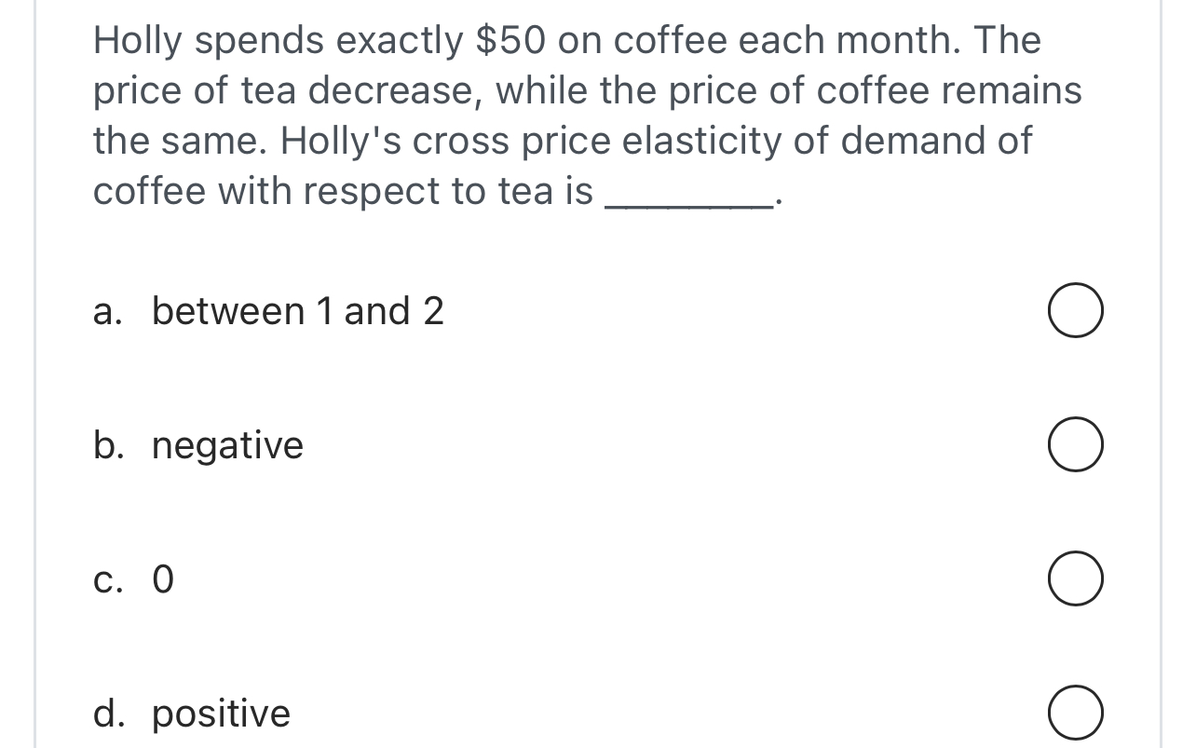Select the radio button for option c
The width and height of the screenshot is (1196, 748).
pos(1074,578)
